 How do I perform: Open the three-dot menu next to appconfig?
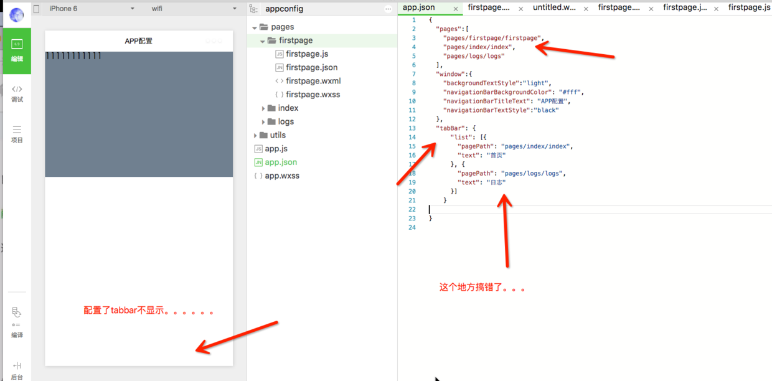(388, 9)
